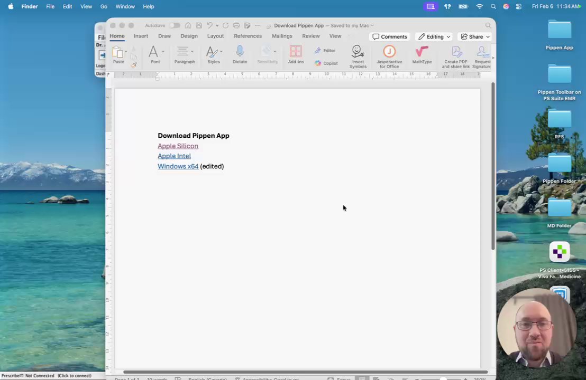Expand the Paste options arrow
586x380 pixels.
(x=126, y=52)
